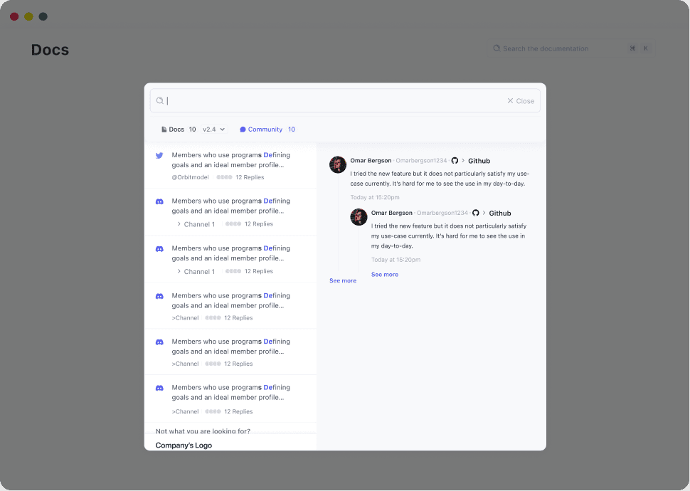
Task: Open the v2.4 version dropdown
Action: [214, 130]
